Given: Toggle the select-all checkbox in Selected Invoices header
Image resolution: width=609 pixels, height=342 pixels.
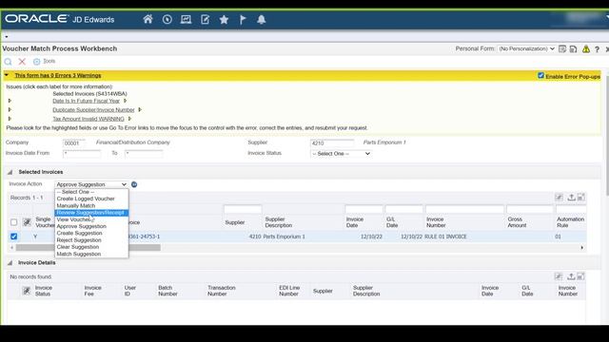Looking at the screenshot, I should click(x=14, y=222).
